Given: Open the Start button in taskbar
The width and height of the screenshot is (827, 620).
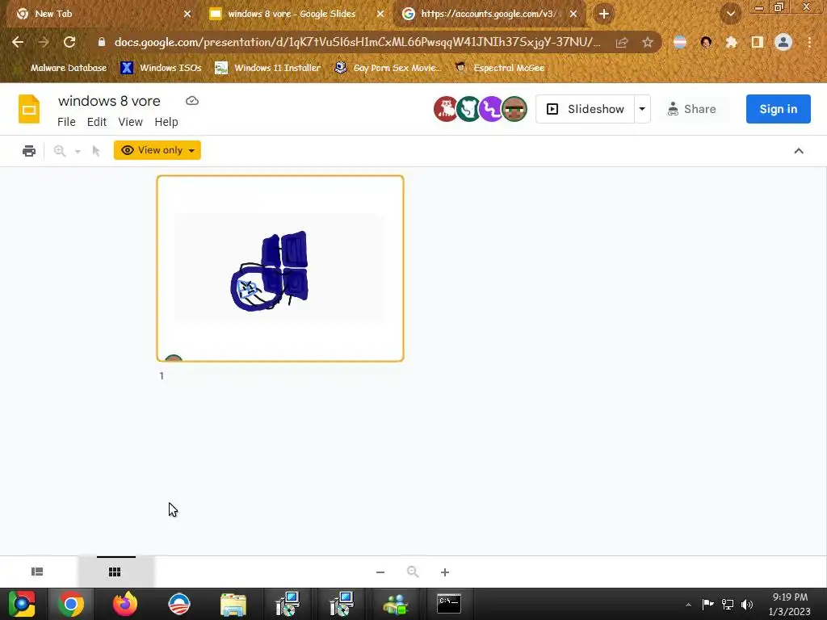Looking at the screenshot, I should 22,604.
